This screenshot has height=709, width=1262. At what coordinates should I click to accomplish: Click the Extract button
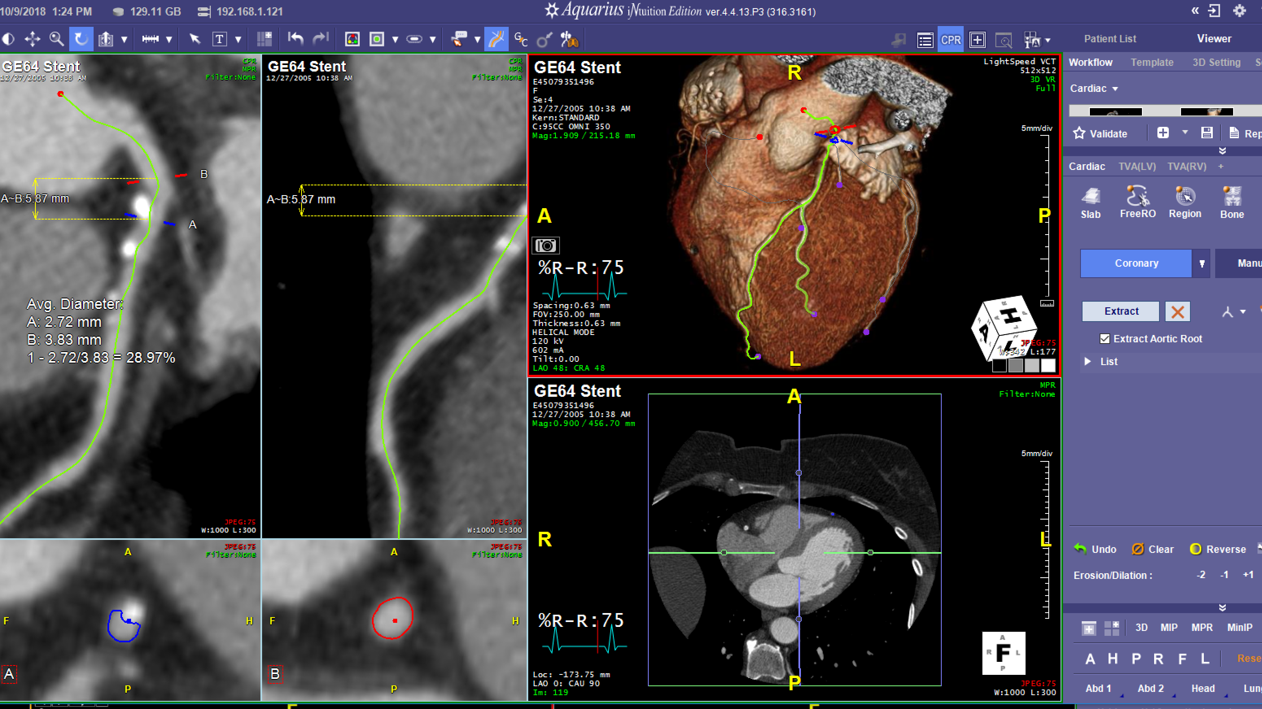[1120, 311]
